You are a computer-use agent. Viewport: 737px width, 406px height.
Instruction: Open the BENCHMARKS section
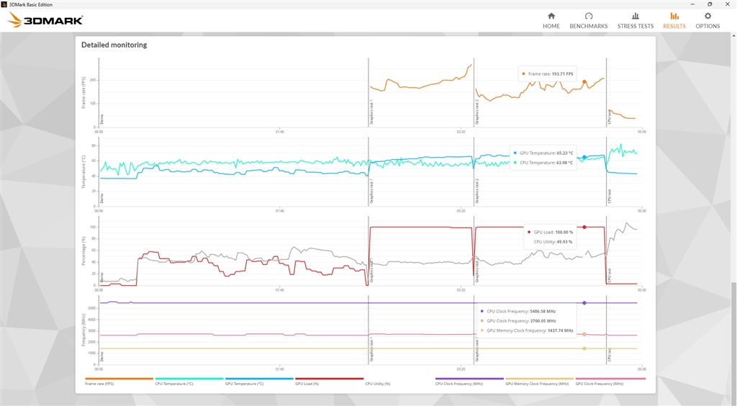tap(589, 21)
